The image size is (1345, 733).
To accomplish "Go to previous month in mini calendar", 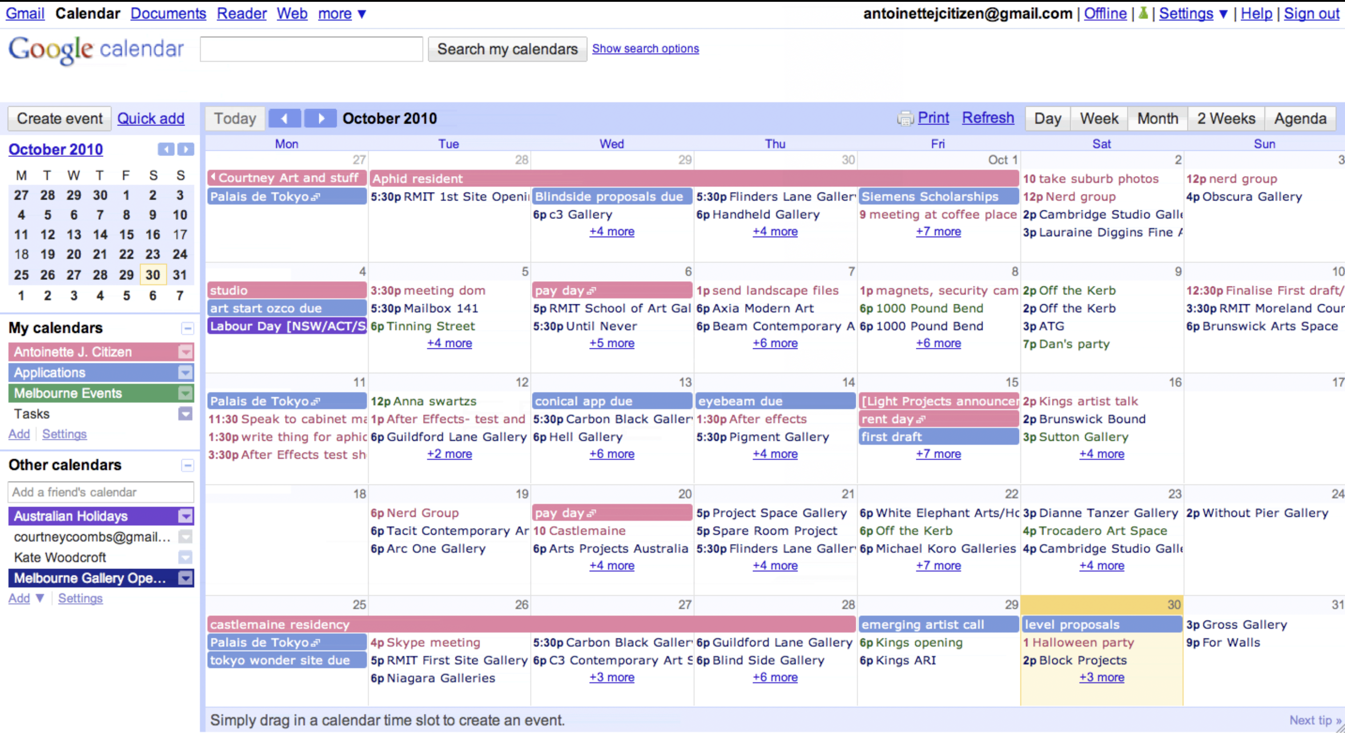I will (166, 149).
